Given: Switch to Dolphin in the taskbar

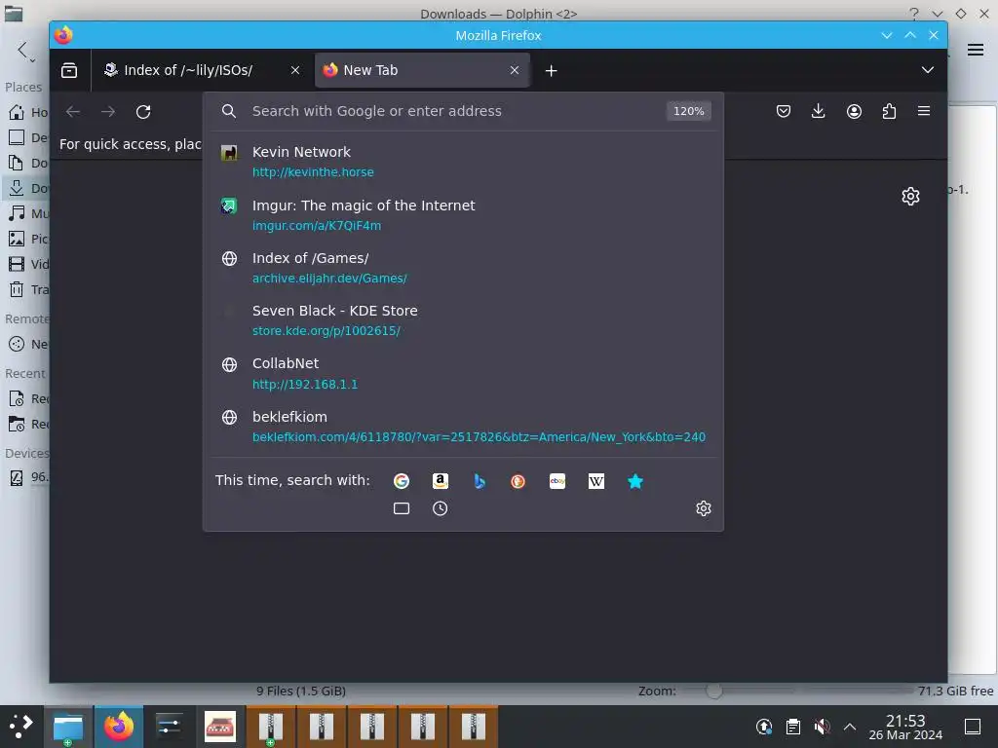Looking at the screenshot, I should [x=68, y=727].
